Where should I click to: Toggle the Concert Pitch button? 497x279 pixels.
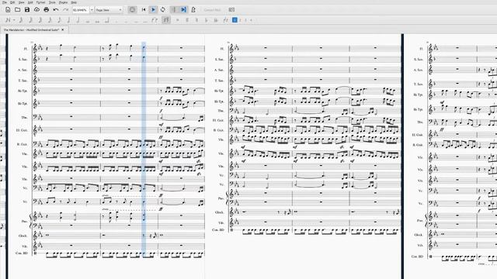(x=212, y=10)
